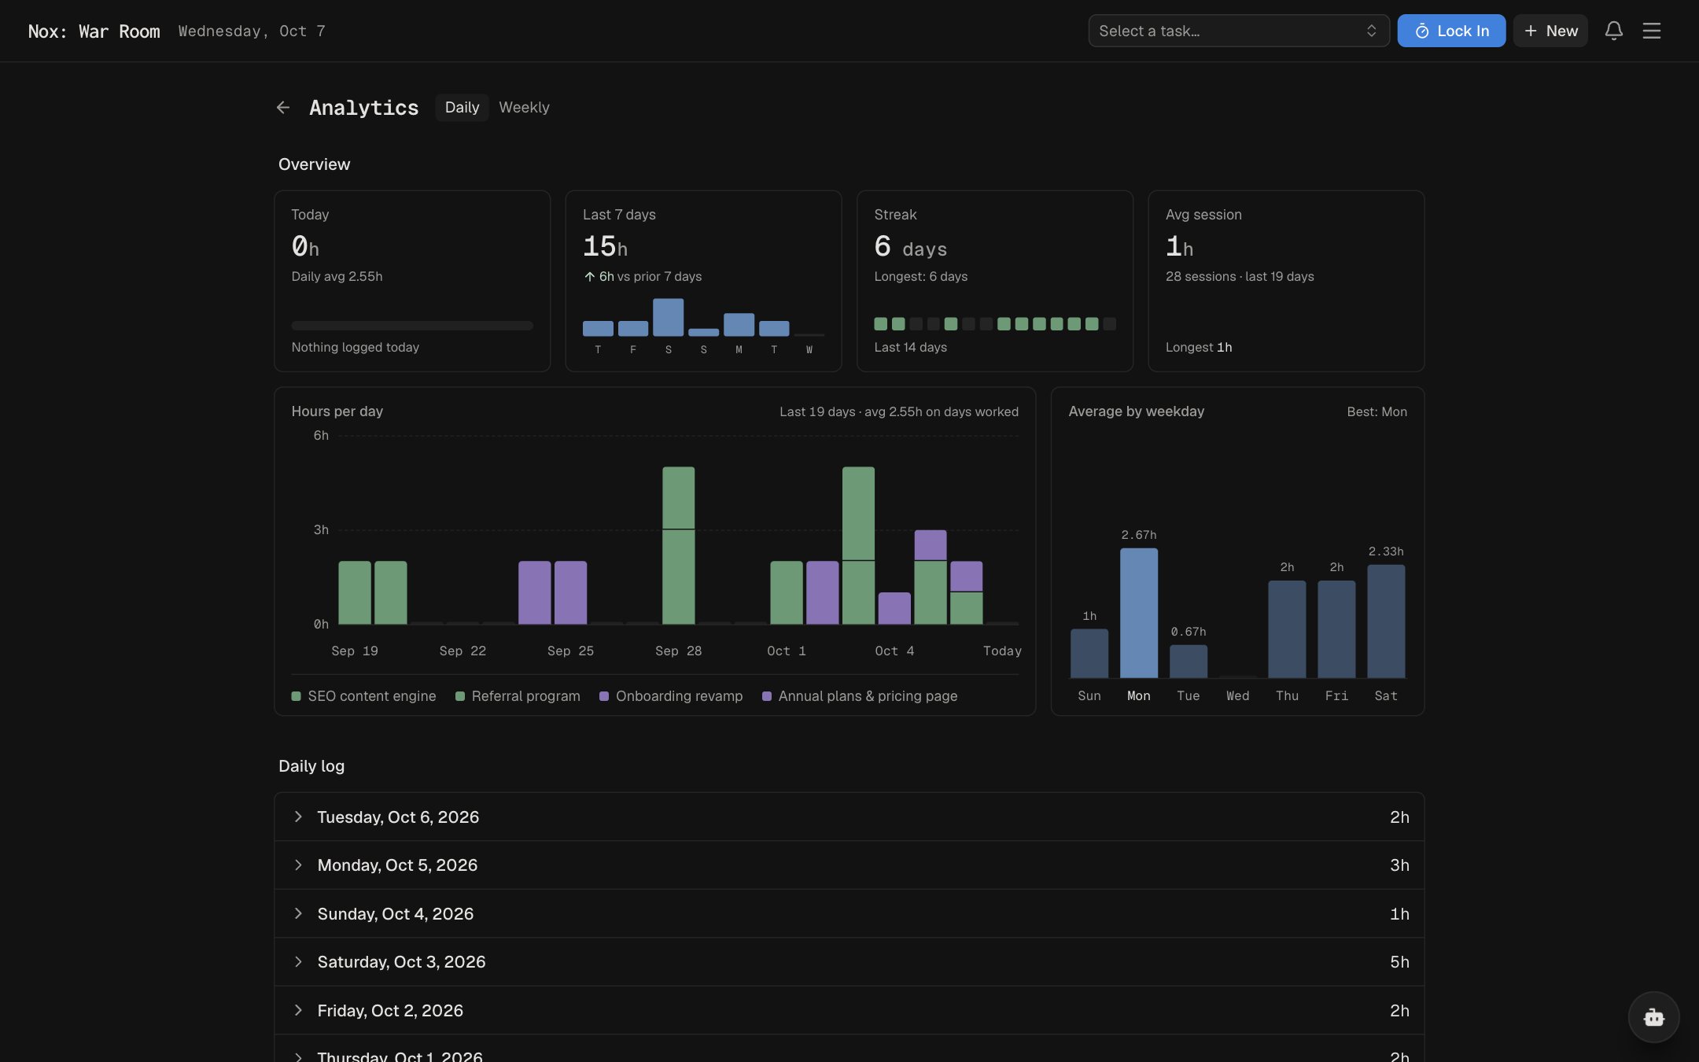Click the Longest: 6 days text
The width and height of the screenshot is (1699, 1062).
[920, 277]
